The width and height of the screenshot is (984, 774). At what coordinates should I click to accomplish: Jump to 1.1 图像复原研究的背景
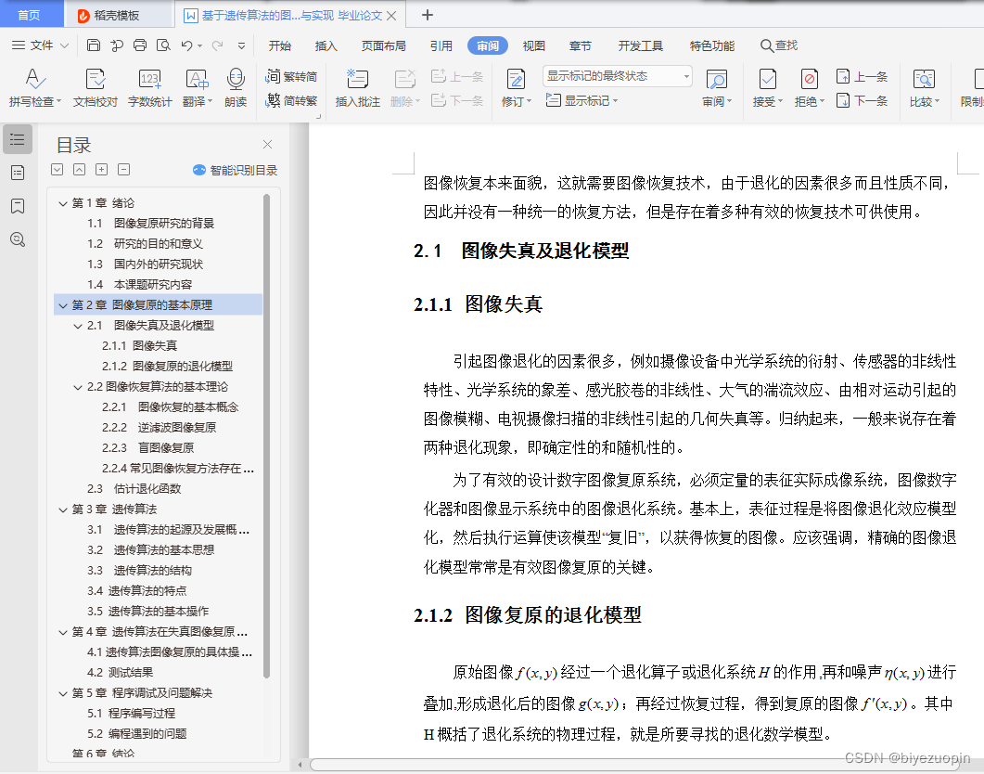click(x=150, y=224)
